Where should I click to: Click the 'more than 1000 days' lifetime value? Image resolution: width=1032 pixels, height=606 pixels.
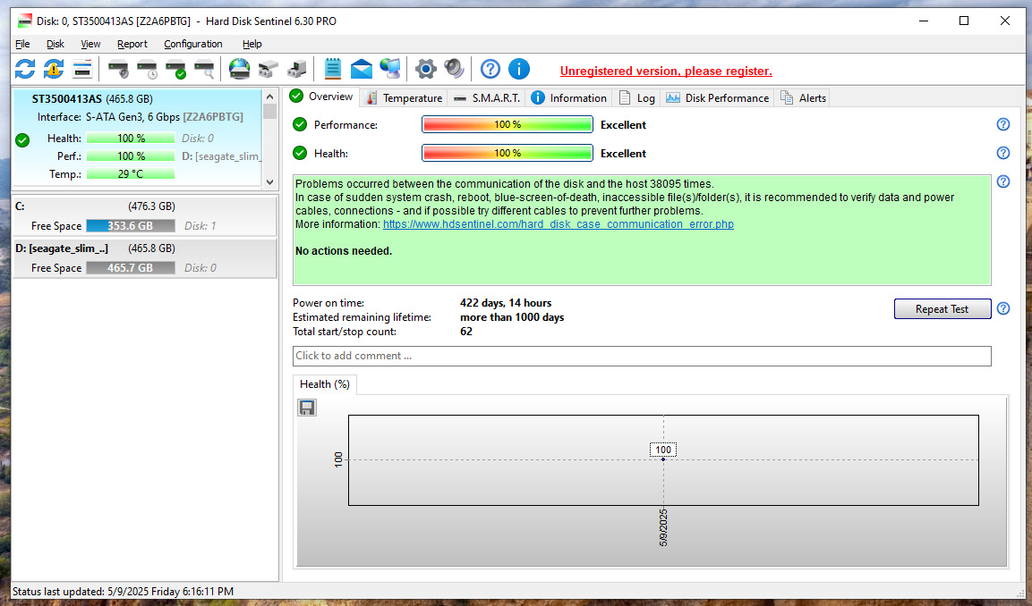511,317
